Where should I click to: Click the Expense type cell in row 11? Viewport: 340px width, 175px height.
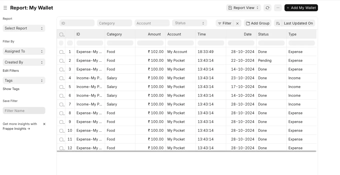tap(301, 139)
